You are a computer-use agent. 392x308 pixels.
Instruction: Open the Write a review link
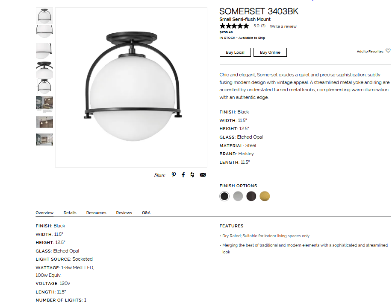coord(283,26)
